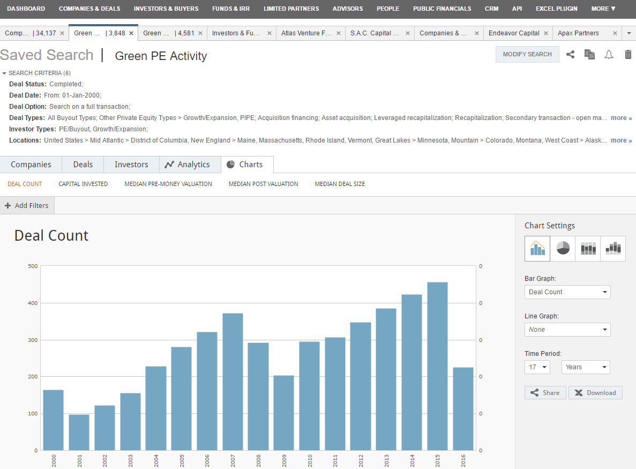Close the Comp... 34,137 tab
Image resolution: width=636 pixels, height=469 pixels.
(x=62, y=33)
